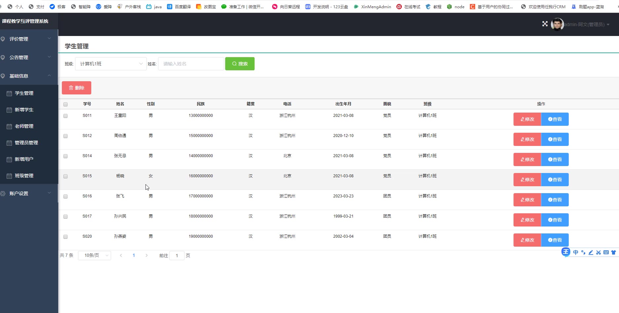Check the checkbox for student S011
The height and width of the screenshot is (313, 619).
click(65, 116)
